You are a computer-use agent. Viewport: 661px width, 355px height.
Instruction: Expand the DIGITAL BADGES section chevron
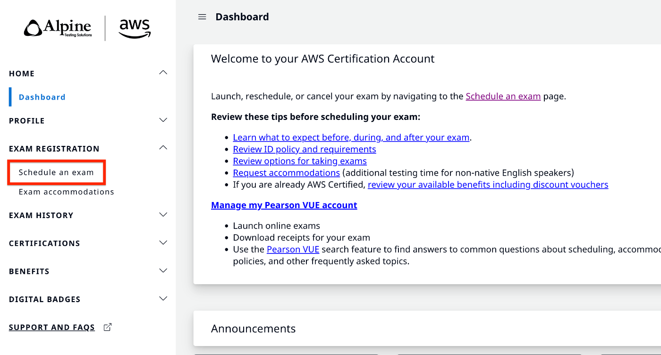(163, 298)
